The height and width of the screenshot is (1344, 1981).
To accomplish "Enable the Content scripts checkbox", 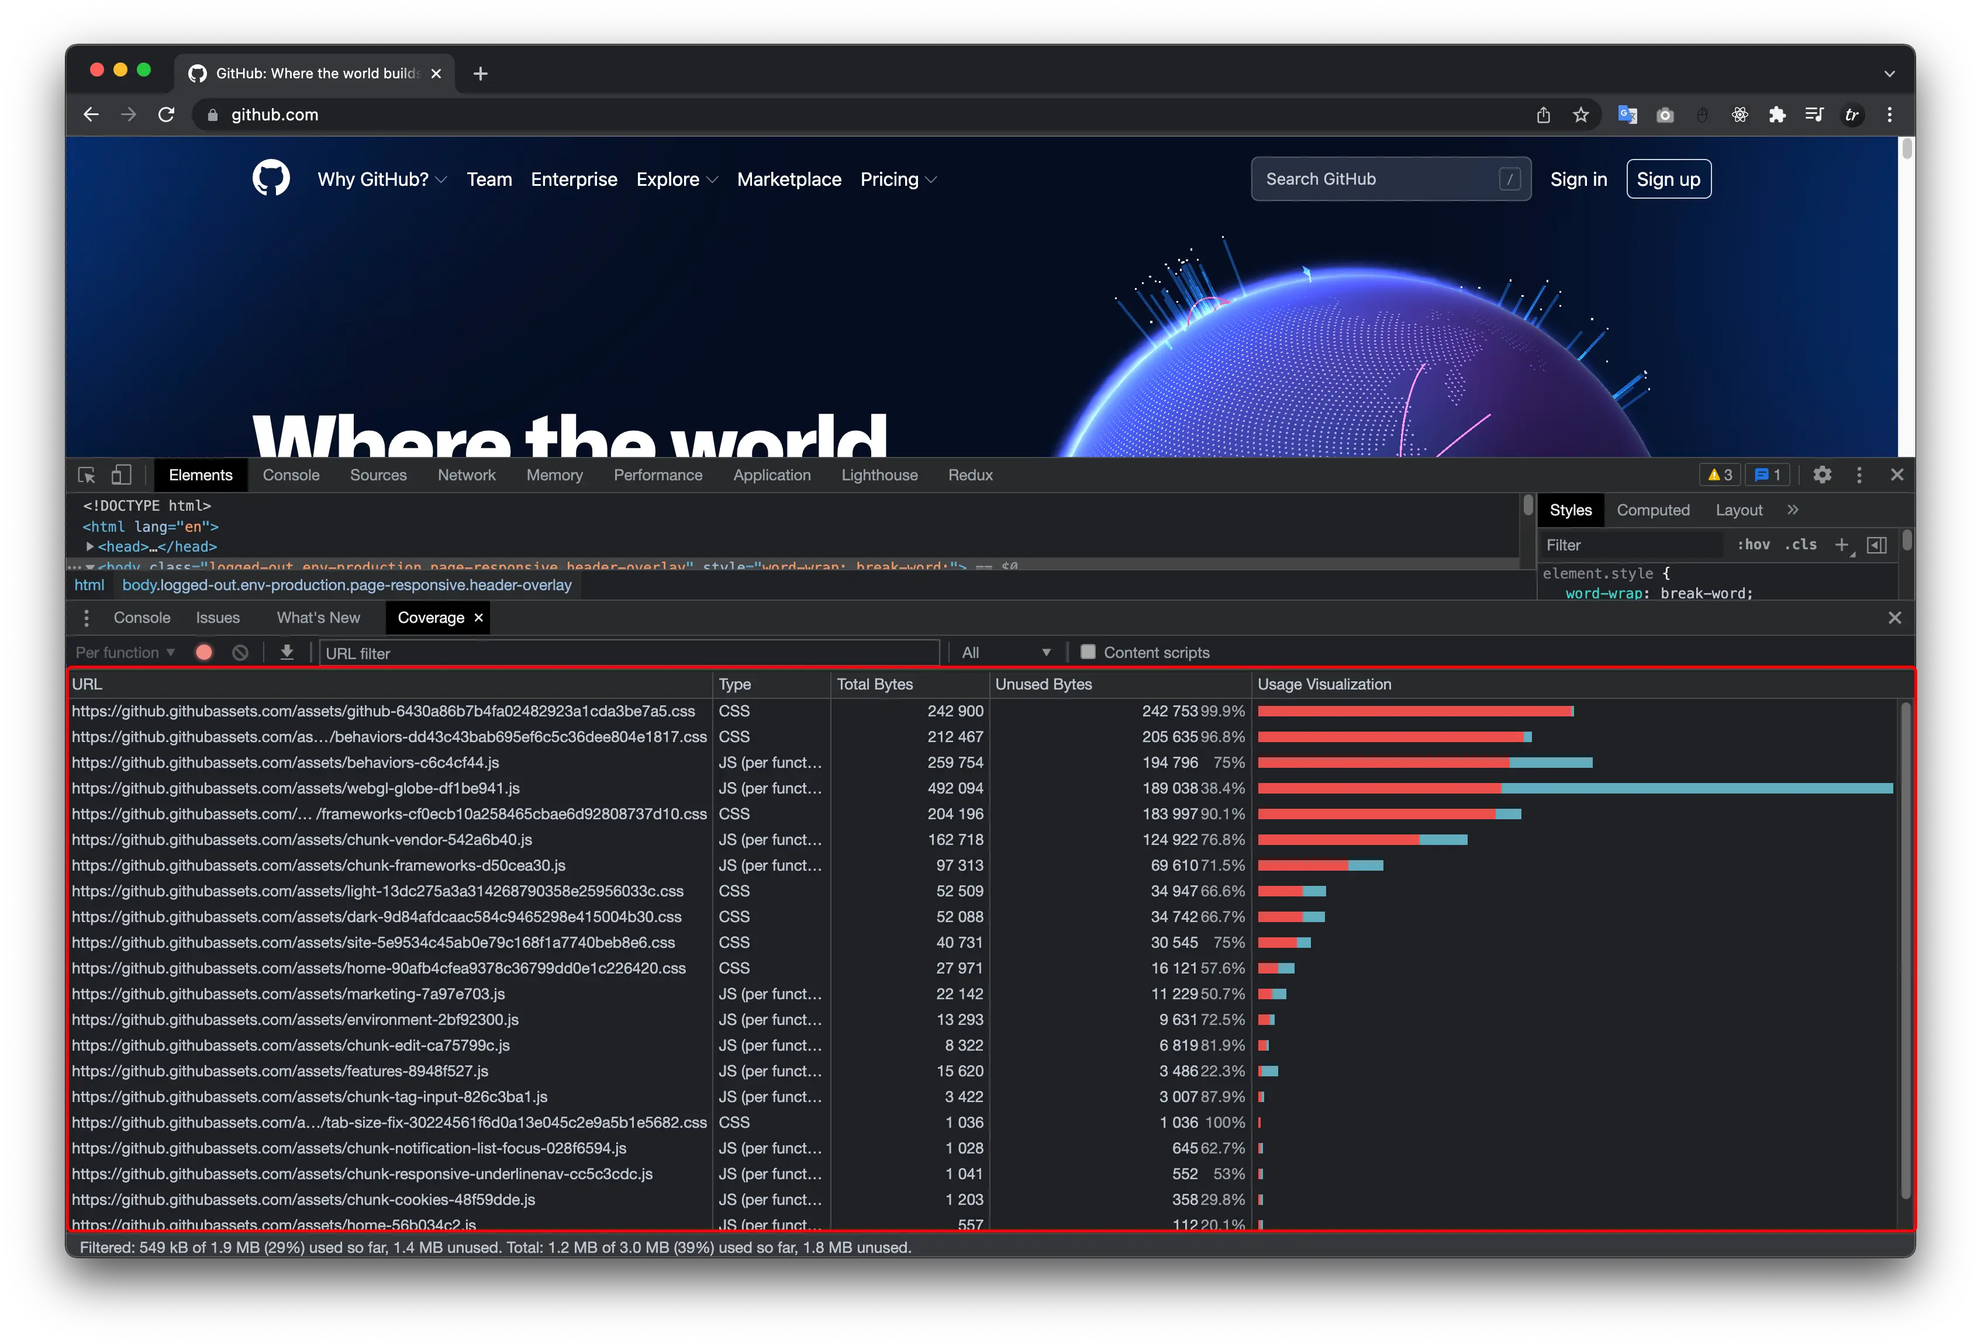I will (1088, 652).
